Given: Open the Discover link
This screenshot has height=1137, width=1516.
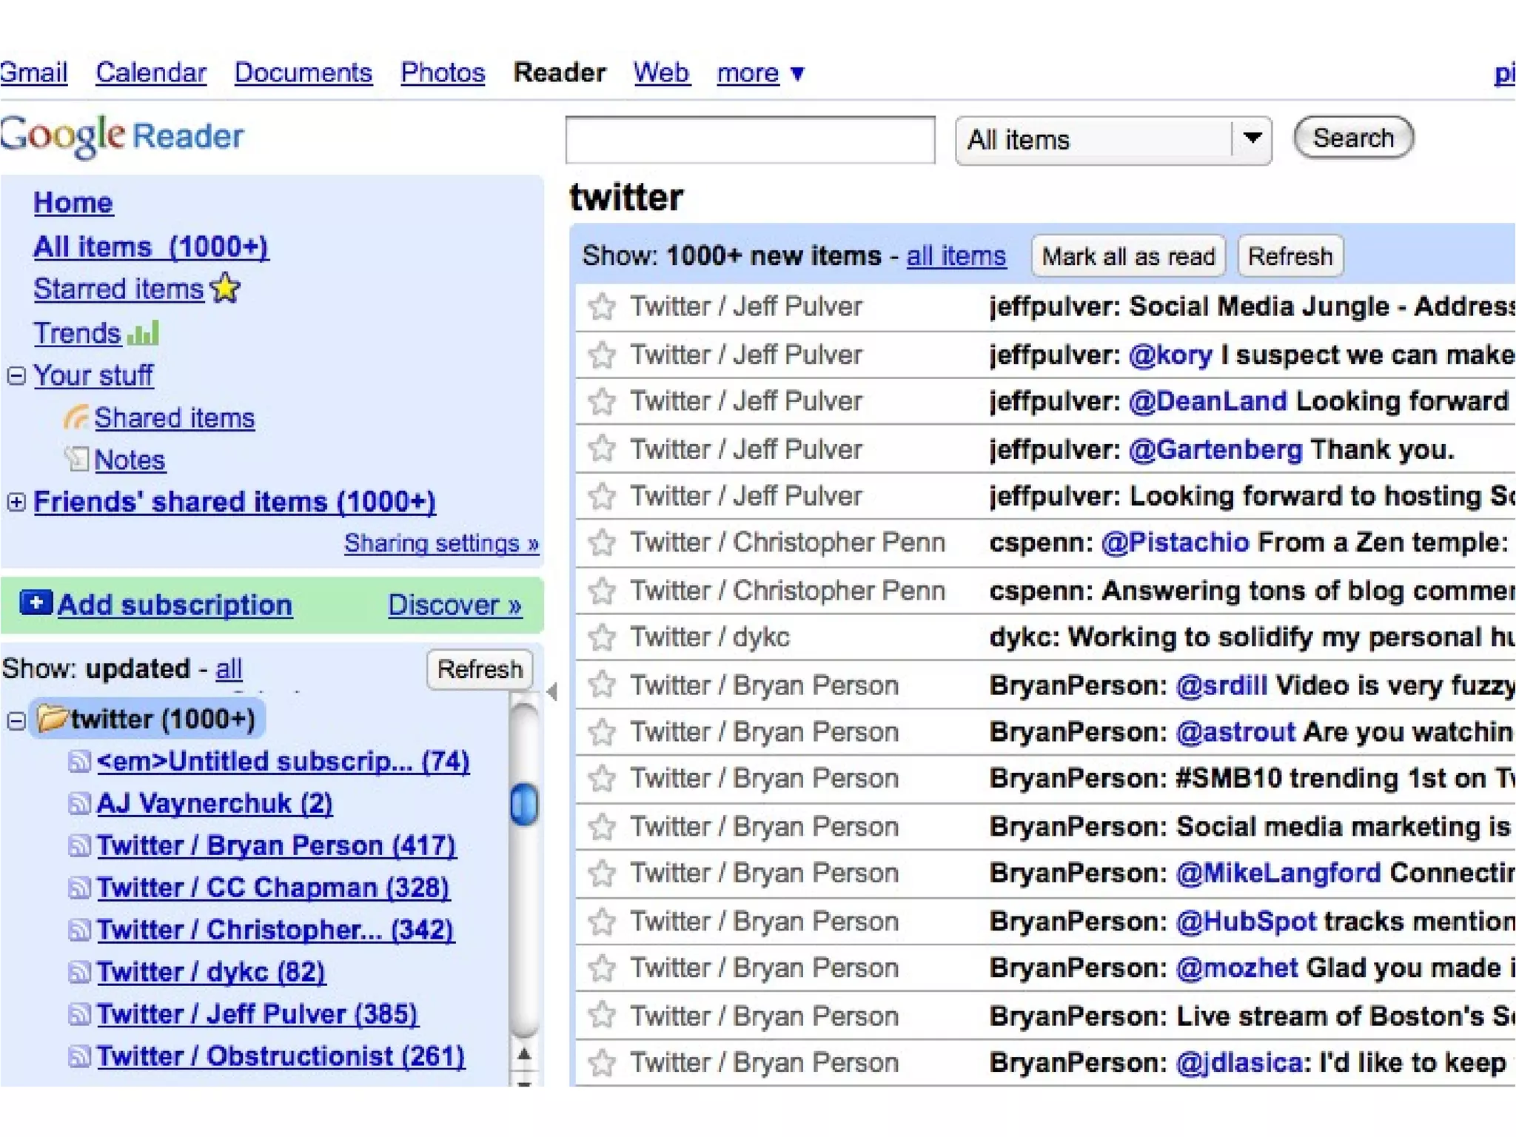Looking at the screenshot, I should tap(455, 605).
